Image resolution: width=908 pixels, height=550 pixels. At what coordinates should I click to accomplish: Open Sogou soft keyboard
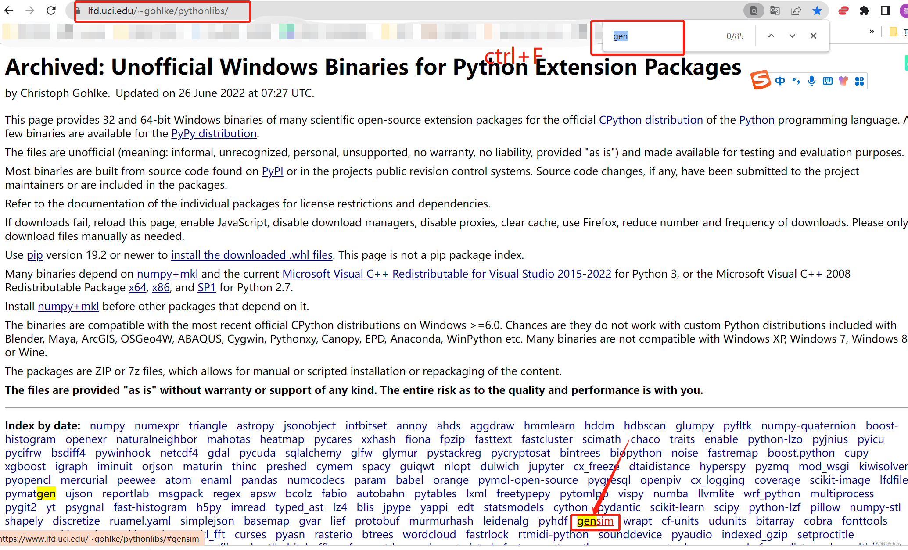pyautogui.click(x=828, y=81)
